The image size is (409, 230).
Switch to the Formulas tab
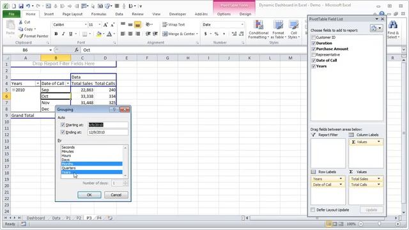click(x=98, y=14)
